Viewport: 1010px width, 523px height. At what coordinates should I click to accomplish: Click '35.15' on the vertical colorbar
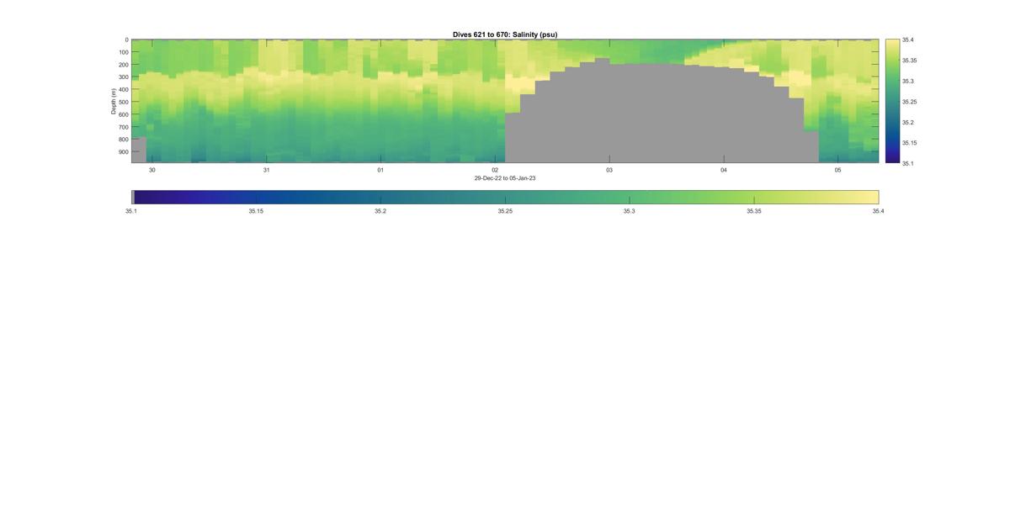(910, 143)
